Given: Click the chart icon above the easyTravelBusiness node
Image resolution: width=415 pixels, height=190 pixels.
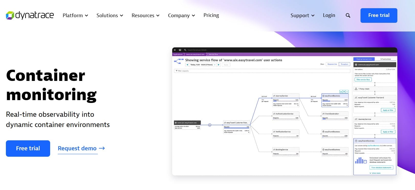Looking at the screenshot, I should pyautogui.click(x=341, y=91).
